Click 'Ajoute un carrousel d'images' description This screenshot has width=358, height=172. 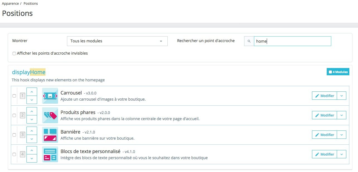[103, 99]
